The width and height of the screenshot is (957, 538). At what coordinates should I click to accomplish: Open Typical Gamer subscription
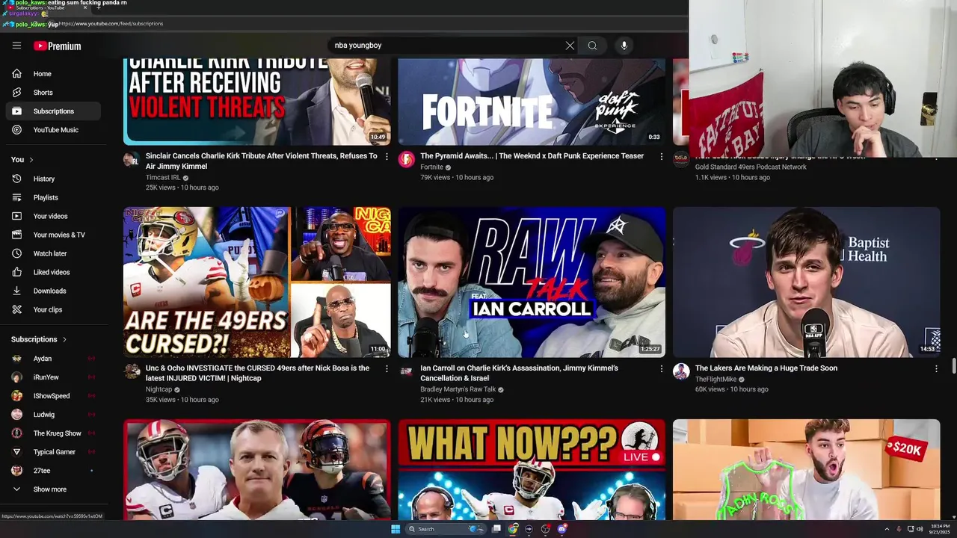(x=53, y=452)
